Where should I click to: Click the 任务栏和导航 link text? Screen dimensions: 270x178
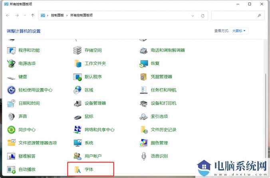tap(164, 90)
